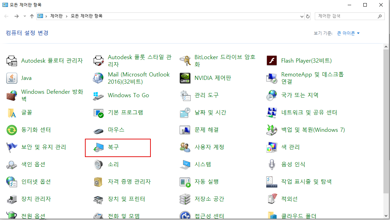Click the 접근성 센터 link text
Viewport: 390px width, 220px height.
pos(209,216)
